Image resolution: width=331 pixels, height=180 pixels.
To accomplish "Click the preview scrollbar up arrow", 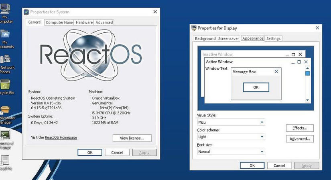I will point(307,68).
